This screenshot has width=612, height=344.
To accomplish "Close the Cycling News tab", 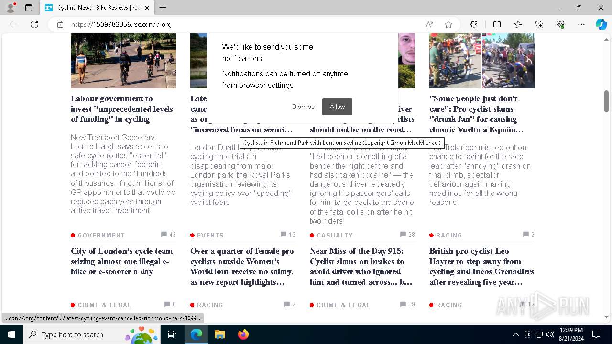I will pos(147,8).
